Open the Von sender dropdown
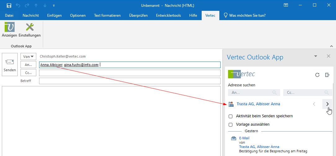Image resolution: width=336 pixels, height=156 pixels. click(x=28, y=56)
